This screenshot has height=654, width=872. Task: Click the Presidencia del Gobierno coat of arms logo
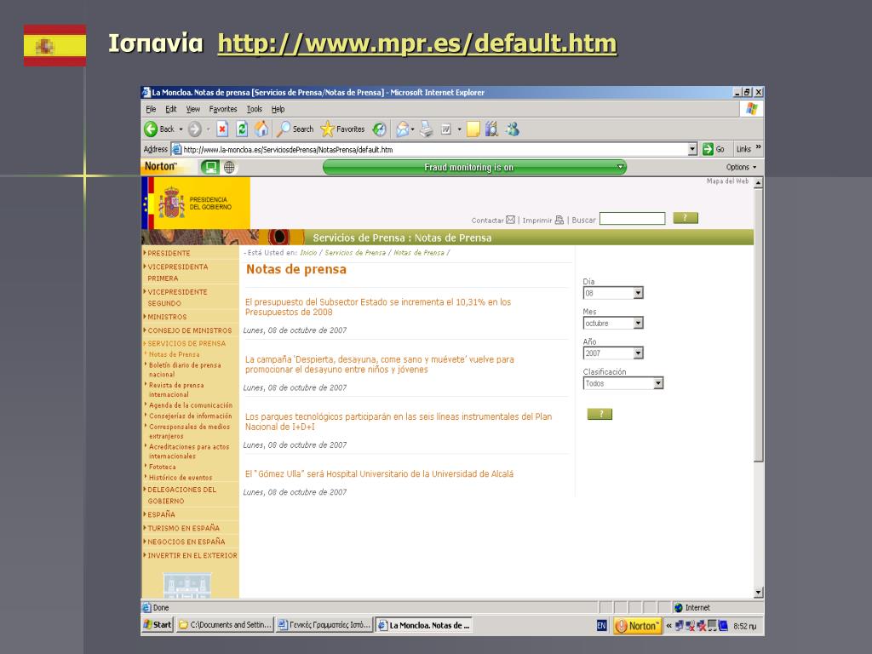171,203
